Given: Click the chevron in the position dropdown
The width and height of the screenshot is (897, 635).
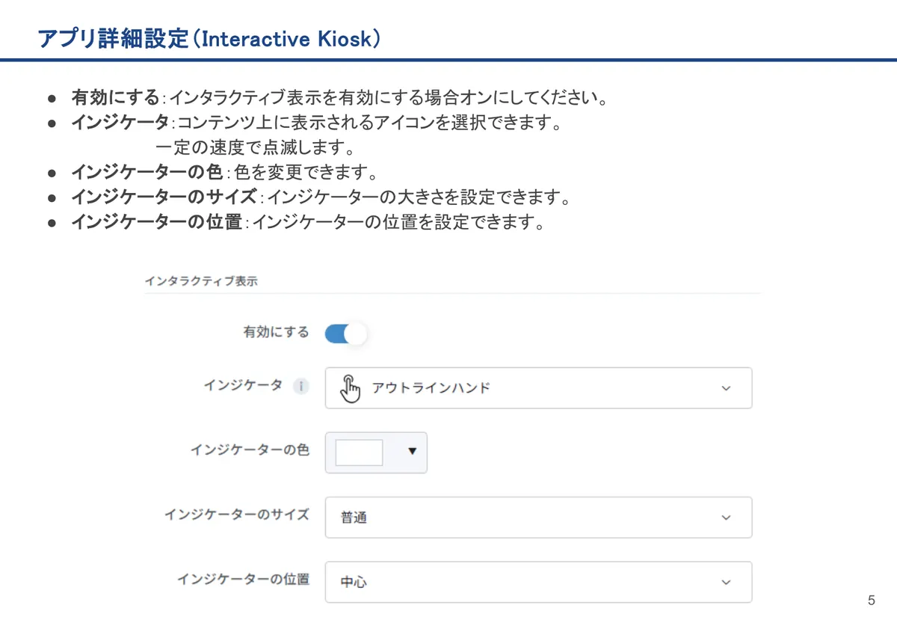Looking at the screenshot, I should (x=725, y=582).
